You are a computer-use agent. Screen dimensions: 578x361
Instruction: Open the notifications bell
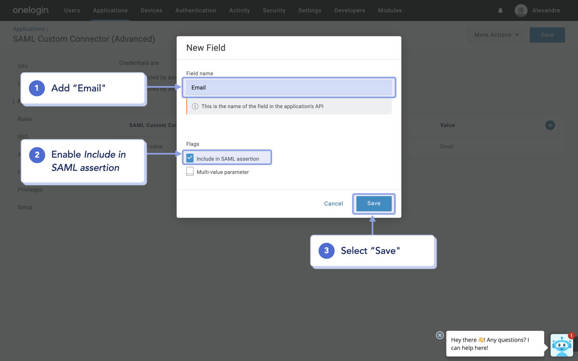(x=500, y=10)
